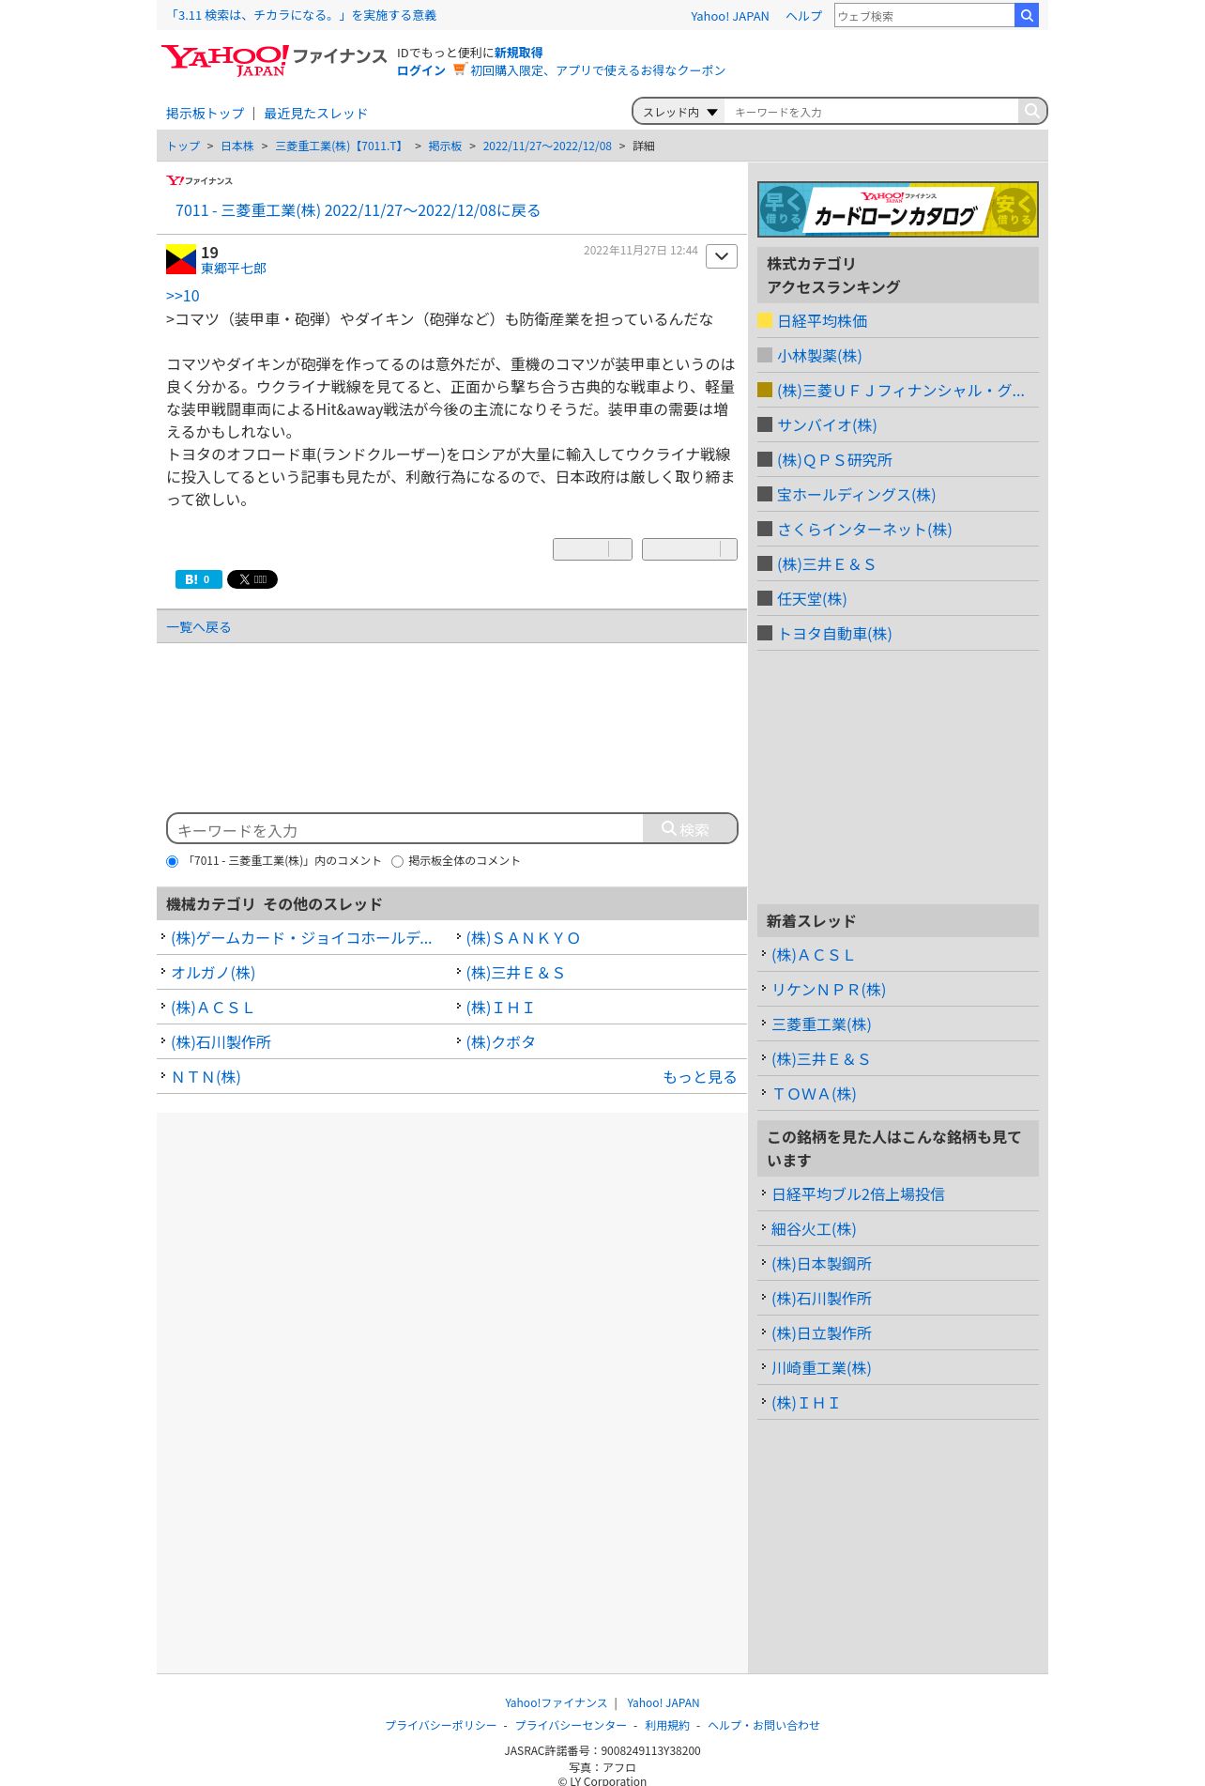Open 初回購入限定 coupon promotion link
The height and width of the screenshot is (1786, 1205).
[598, 70]
